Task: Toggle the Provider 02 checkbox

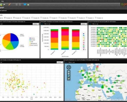Action: pos(5,18)
